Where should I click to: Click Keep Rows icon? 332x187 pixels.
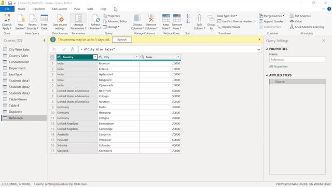(166, 18)
